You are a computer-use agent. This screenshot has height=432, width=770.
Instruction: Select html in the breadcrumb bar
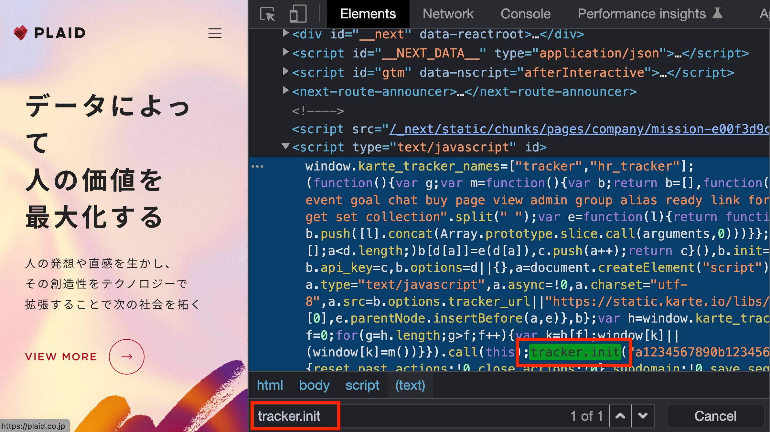click(270, 385)
